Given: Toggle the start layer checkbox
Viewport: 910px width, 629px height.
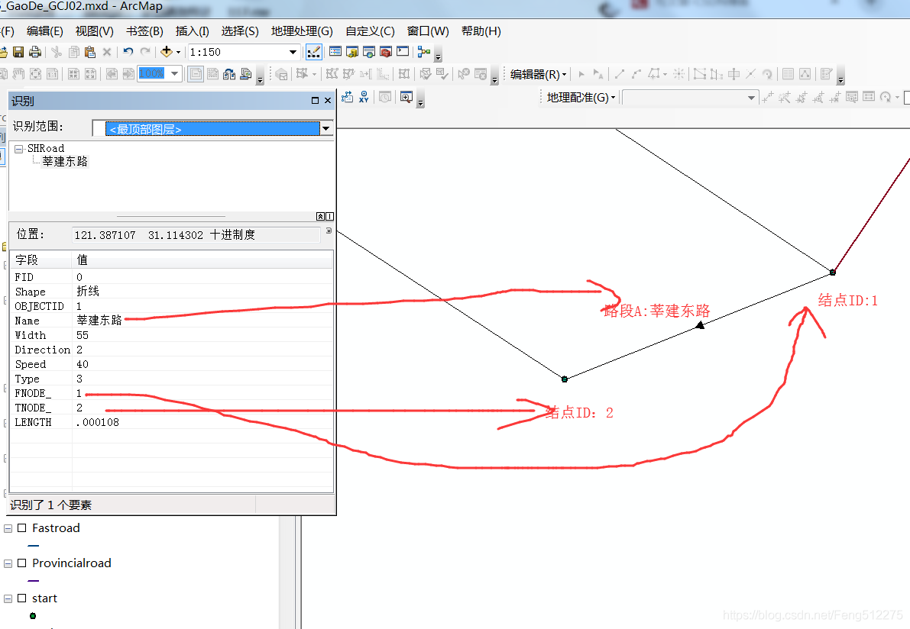Looking at the screenshot, I should pyautogui.click(x=22, y=598).
